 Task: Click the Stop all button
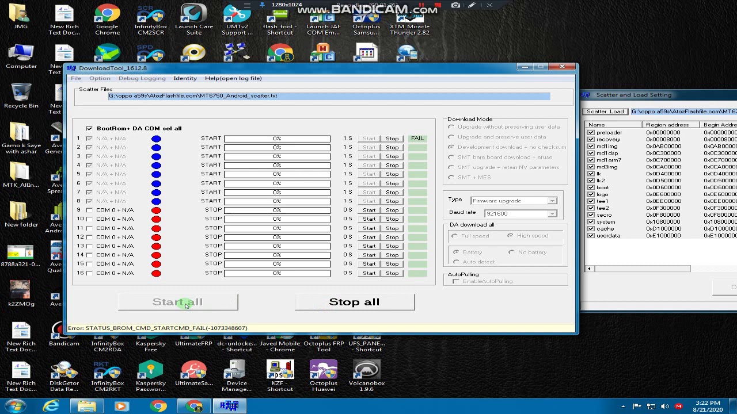(x=354, y=302)
